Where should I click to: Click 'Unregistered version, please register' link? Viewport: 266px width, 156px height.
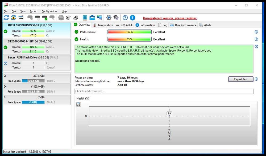point(170,18)
